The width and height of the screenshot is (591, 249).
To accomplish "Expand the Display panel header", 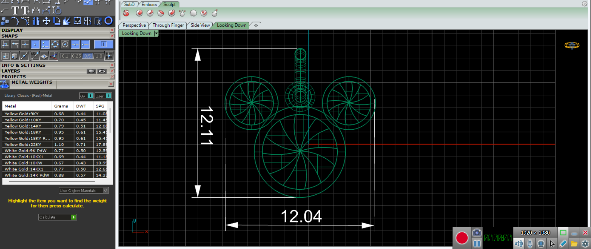I will pos(12,30).
